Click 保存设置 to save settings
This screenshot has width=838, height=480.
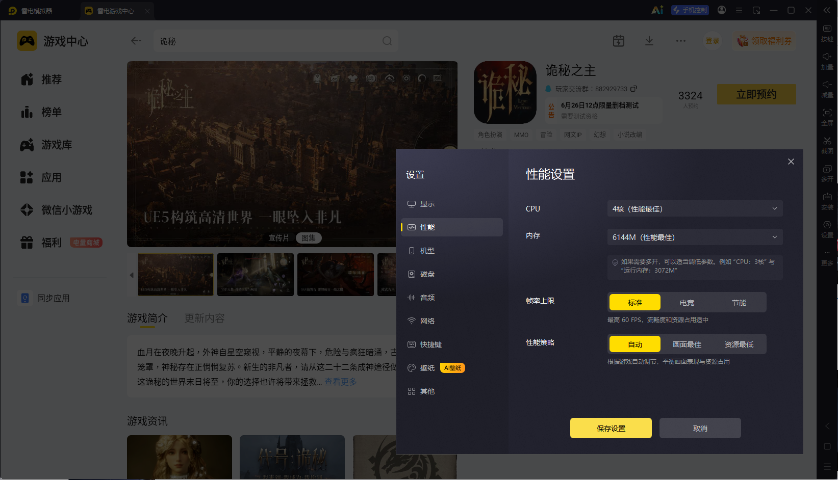click(611, 428)
